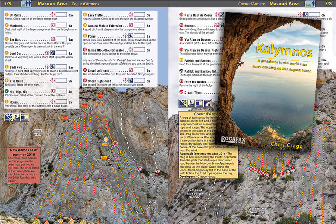The image size is (336, 224).
Task: Tick the box beside Marionet
Action: (61, 25)
